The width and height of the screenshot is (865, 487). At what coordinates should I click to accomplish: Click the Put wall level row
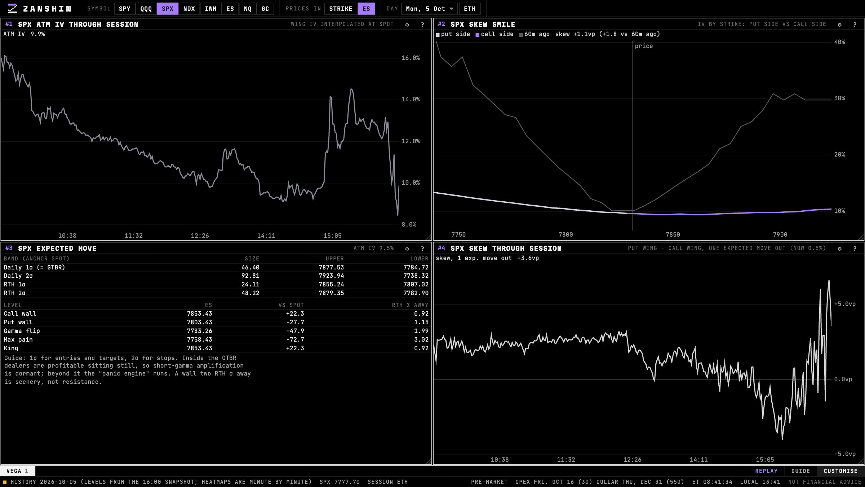pyautogui.click(x=216, y=323)
